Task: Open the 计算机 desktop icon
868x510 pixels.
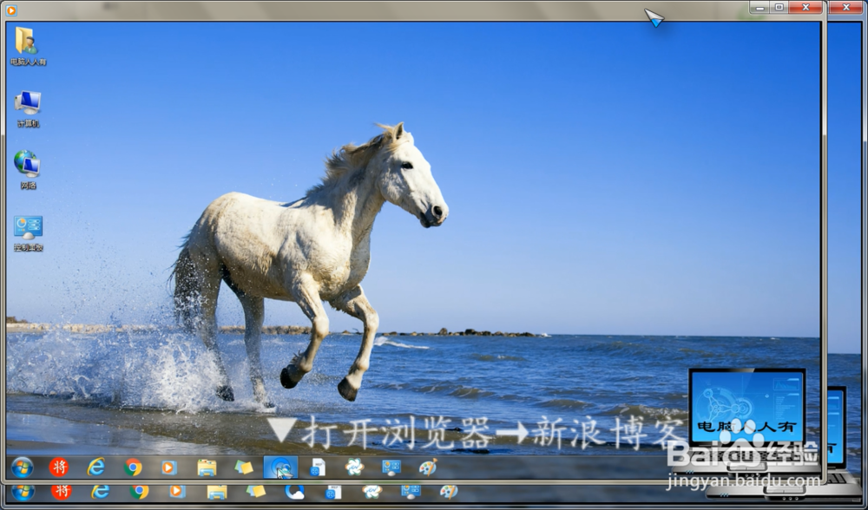Action: (28, 108)
